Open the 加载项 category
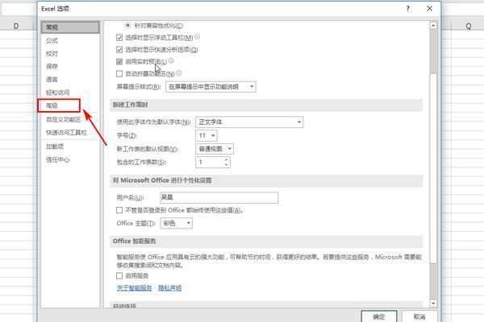The width and height of the screenshot is (484, 322). pos(55,147)
